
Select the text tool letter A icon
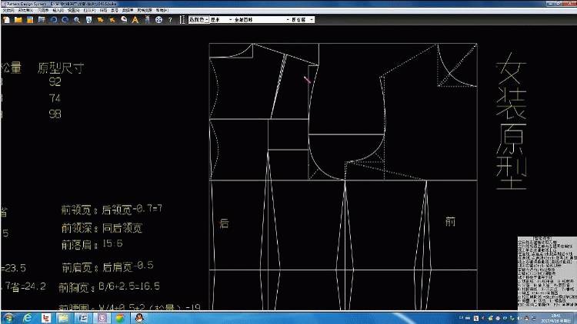[x=135, y=20]
